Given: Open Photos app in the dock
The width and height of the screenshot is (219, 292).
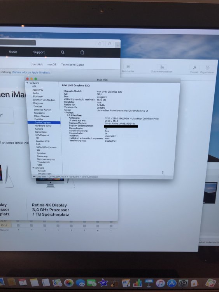Looking at the screenshot, I should click(x=69, y=283).
